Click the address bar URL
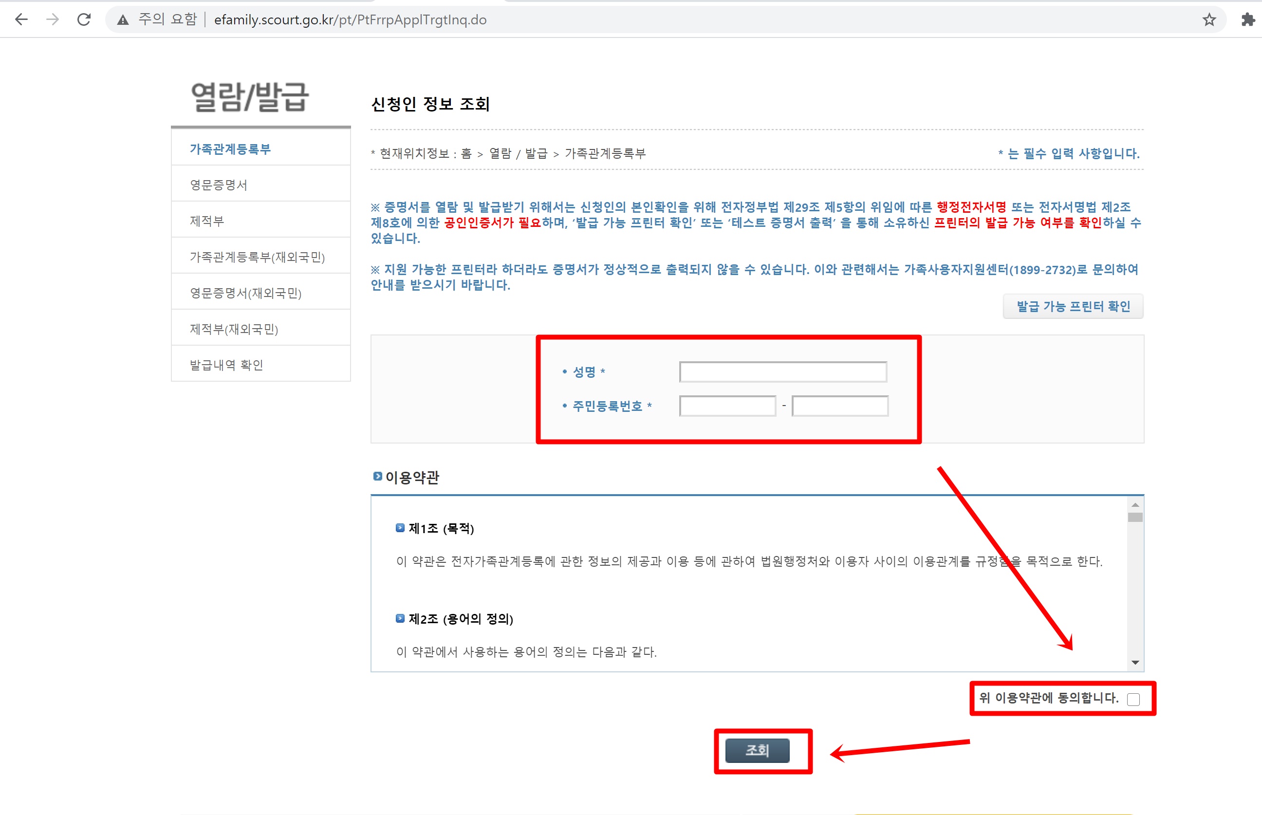The image size is (1262, 815). tap(350, 19)
